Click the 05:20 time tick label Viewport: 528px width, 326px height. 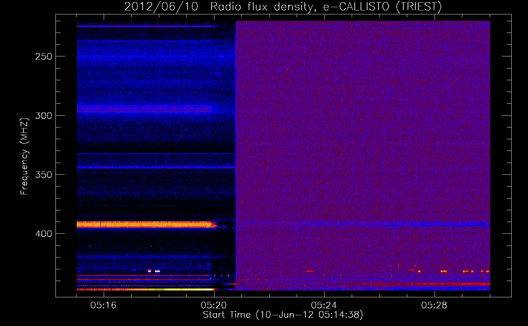214,305
